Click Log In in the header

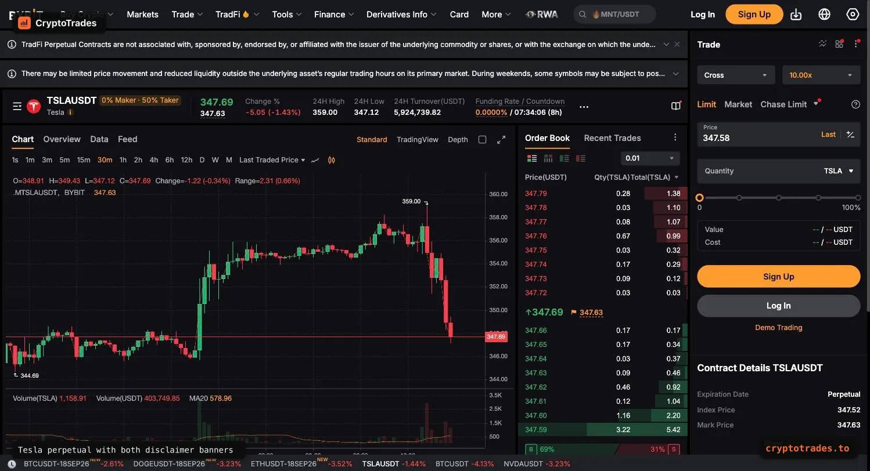click(703, 15)
